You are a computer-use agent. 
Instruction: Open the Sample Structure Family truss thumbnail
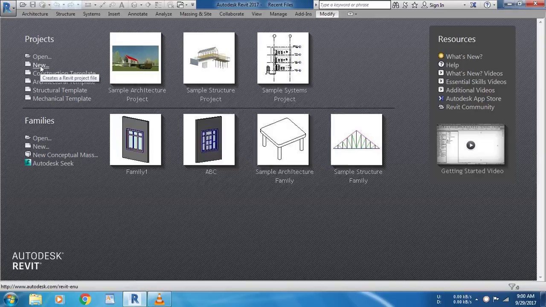pos(357,139)
